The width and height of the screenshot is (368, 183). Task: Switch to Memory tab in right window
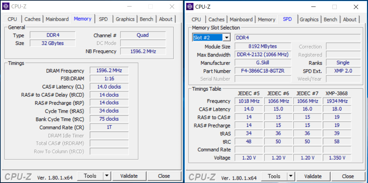(267, 20)
